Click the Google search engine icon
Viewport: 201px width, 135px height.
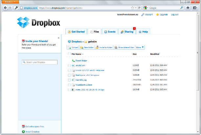pos(145,8)
